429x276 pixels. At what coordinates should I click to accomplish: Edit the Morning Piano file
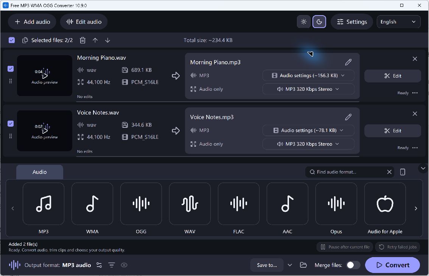tap(392, 76)
